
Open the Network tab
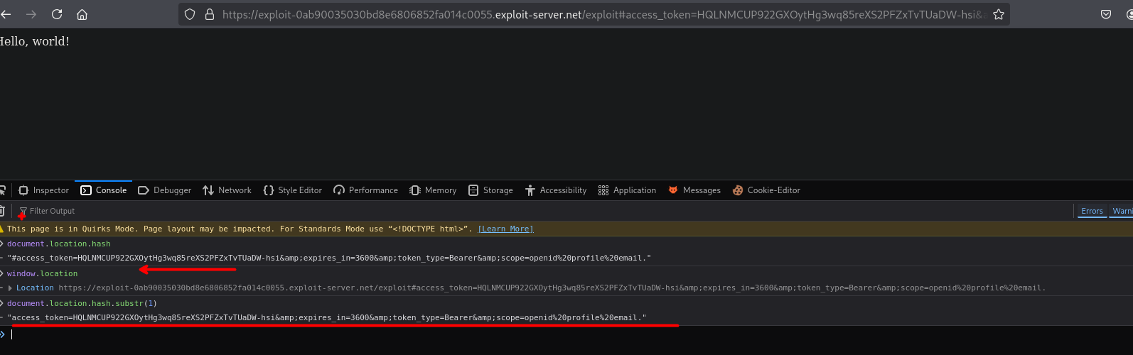[227, 190]
